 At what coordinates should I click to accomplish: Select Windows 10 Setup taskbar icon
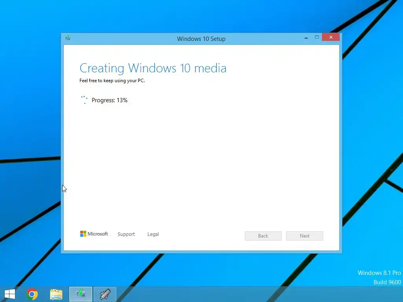pyautogui.click(x=80, y=294)
